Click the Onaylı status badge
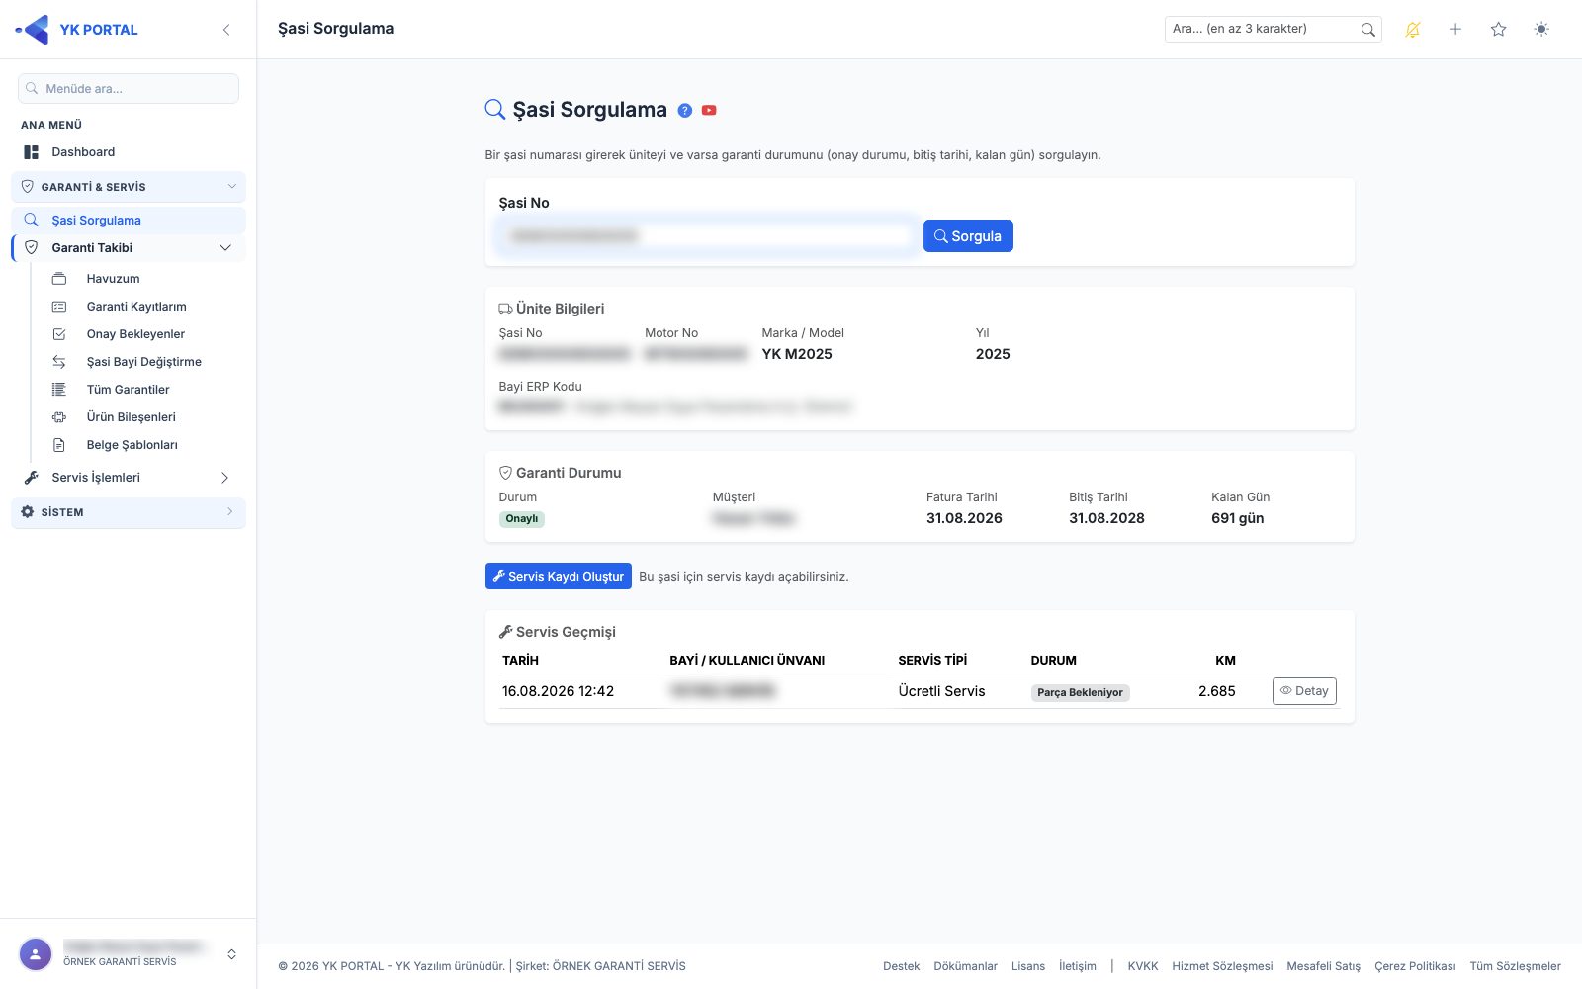1582x989 pixels. point(522,519)
